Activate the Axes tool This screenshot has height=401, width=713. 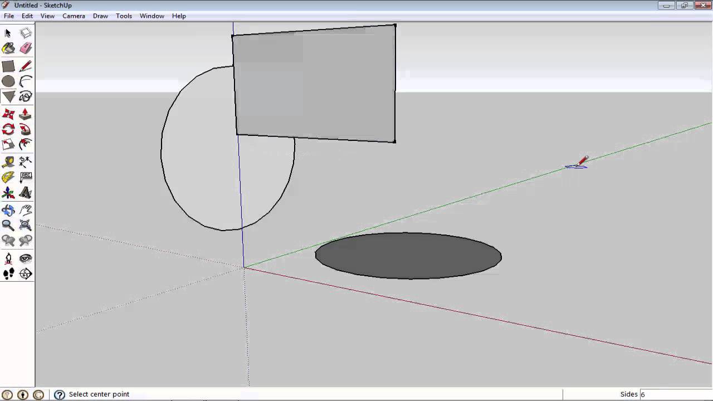(8, 193)
